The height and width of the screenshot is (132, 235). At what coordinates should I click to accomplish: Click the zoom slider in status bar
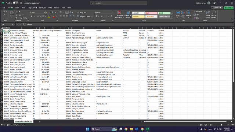[x=221, y=125]
